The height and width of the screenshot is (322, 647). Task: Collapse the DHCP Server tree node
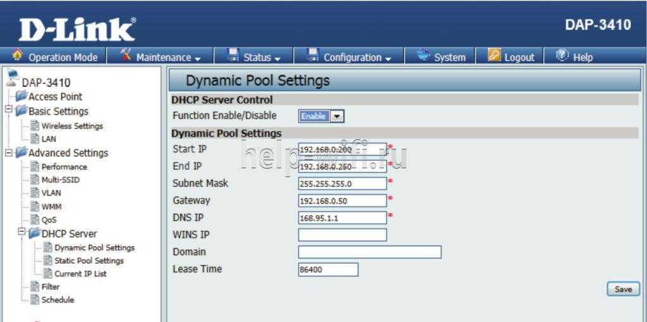(x=22, y=233)
